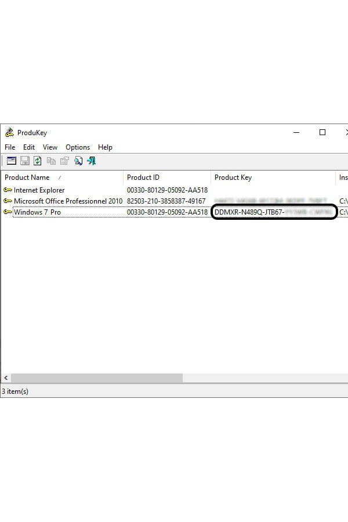Viewport: 348px width, 522px height.
Task: Open the File menu
Action: [10, 147]
